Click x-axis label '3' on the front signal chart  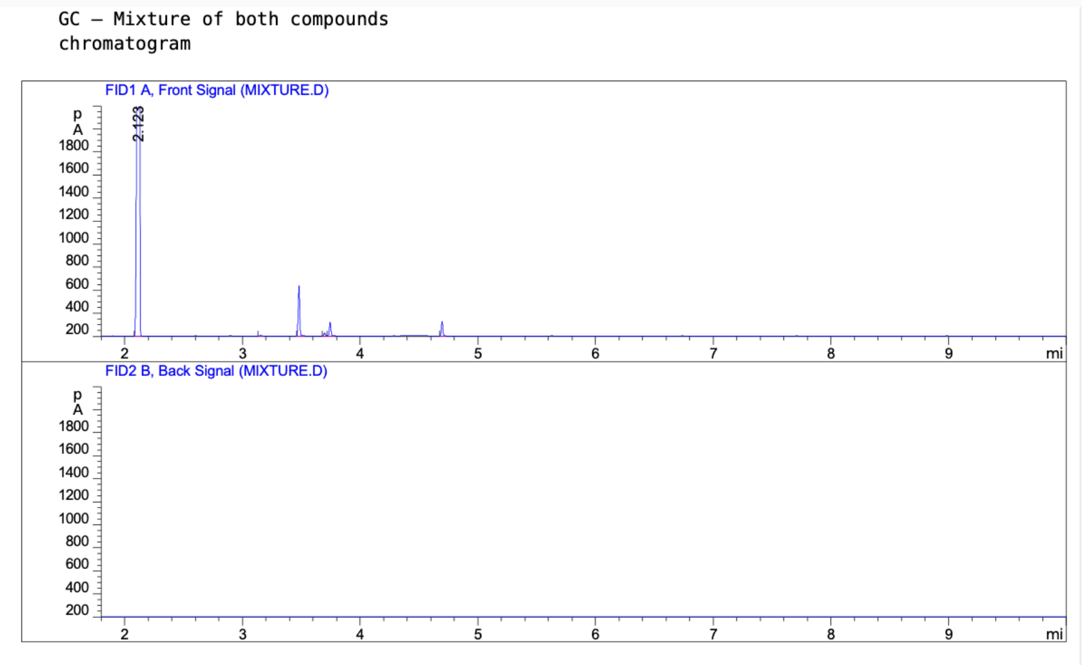click(x=243, y=353)
